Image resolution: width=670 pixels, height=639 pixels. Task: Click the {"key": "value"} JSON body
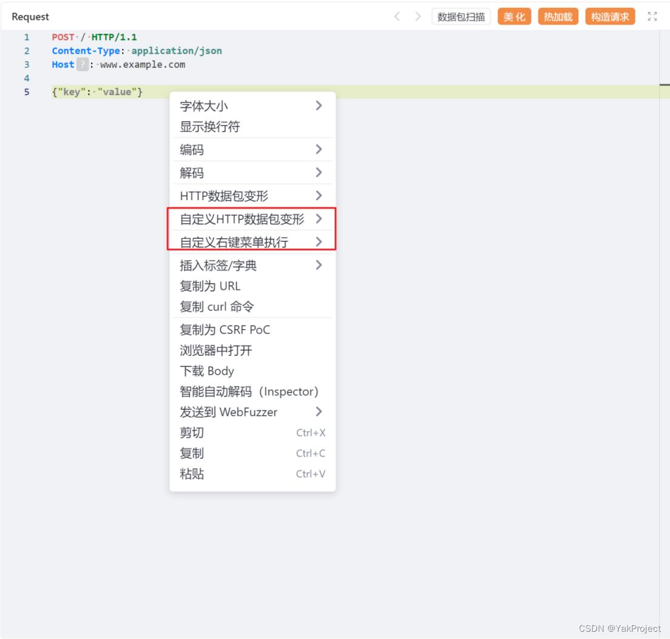[98, 92]
